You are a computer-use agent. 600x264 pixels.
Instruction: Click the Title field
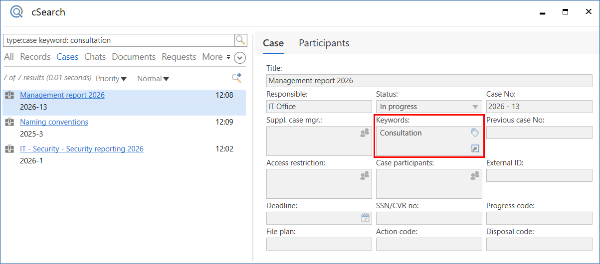click(429, 80)
